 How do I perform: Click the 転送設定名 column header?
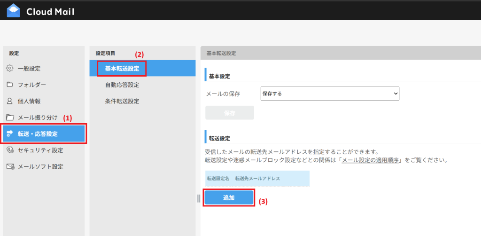click(x=218, y=179)
